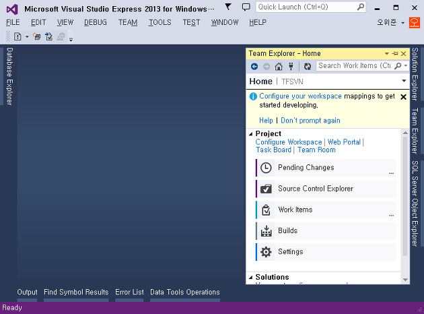Open the notifications filter flag icon

coord(228,7)
